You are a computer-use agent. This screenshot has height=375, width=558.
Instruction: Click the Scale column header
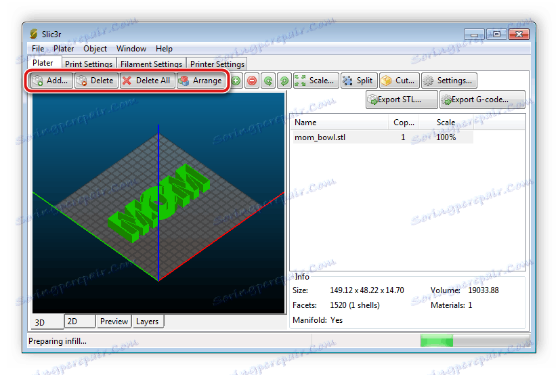[x=446, y=123]
